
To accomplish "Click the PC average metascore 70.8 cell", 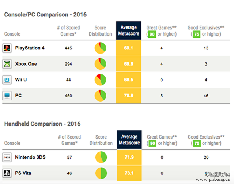I will [128, 96].
